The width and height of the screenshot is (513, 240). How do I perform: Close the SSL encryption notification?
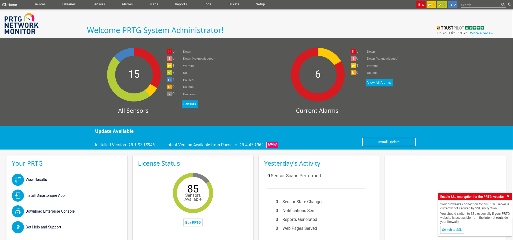508,197
